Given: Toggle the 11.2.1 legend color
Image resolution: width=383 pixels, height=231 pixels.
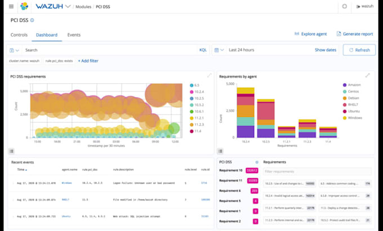Looking at the screenshot, I should [x=191, y=118].
